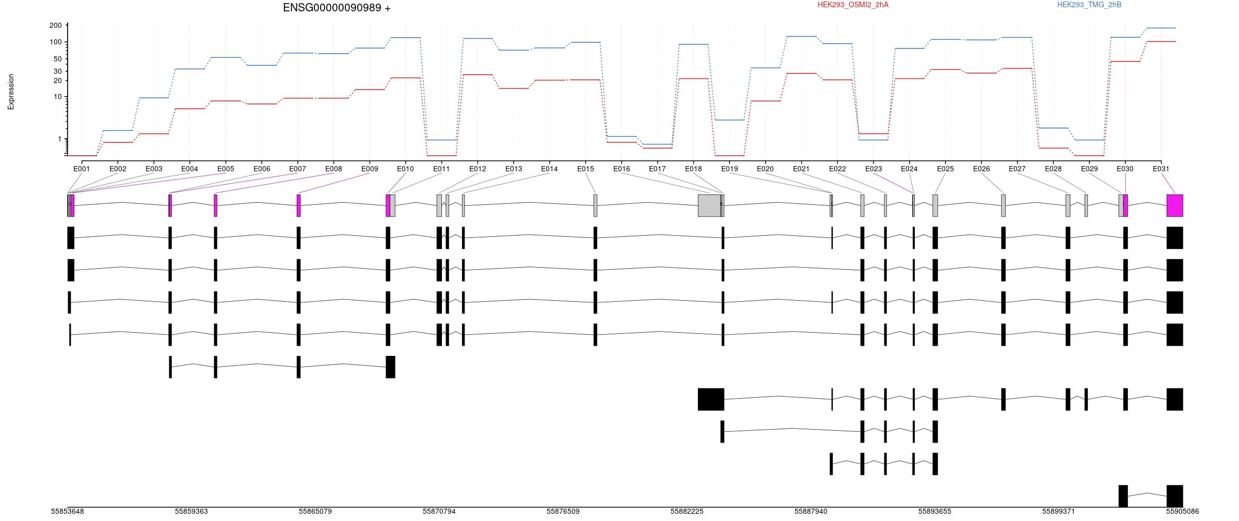
Task: Click exon label E021
Action: [x=801, y=169]
